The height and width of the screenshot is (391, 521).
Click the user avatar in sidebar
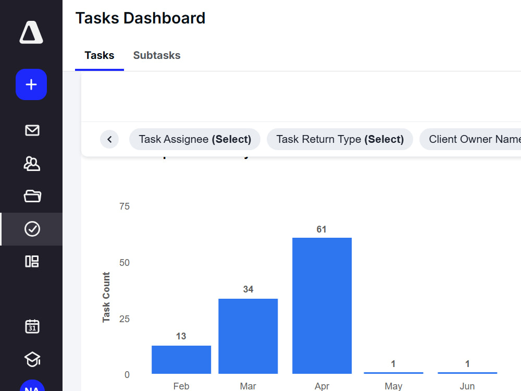coord(32,386)
